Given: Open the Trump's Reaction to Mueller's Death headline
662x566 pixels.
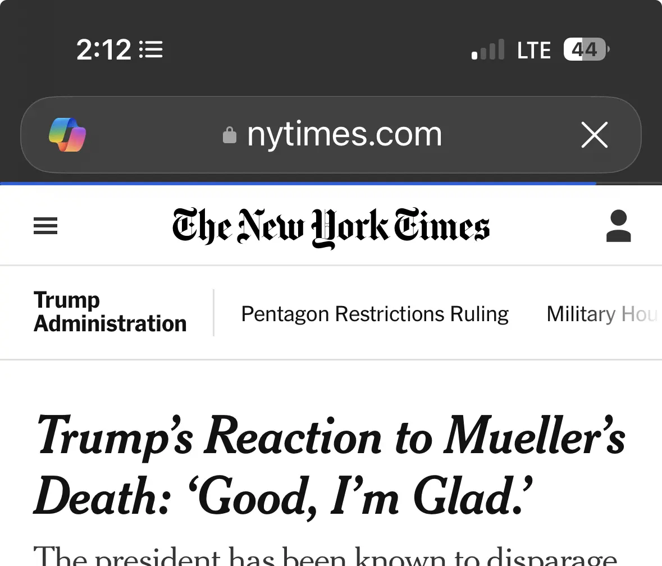Looking at the screenshot, I should 330,466.
